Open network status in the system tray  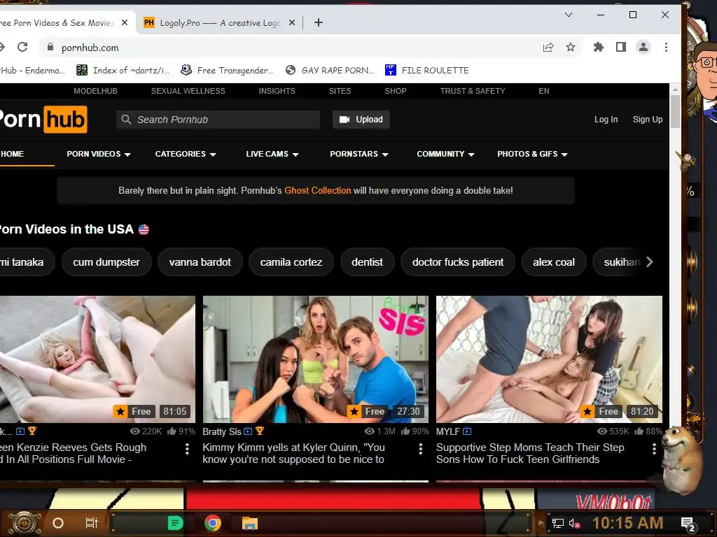pos(558,523)
